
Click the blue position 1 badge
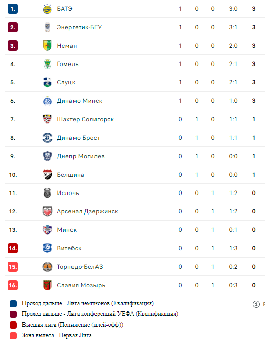coord(13,9)
